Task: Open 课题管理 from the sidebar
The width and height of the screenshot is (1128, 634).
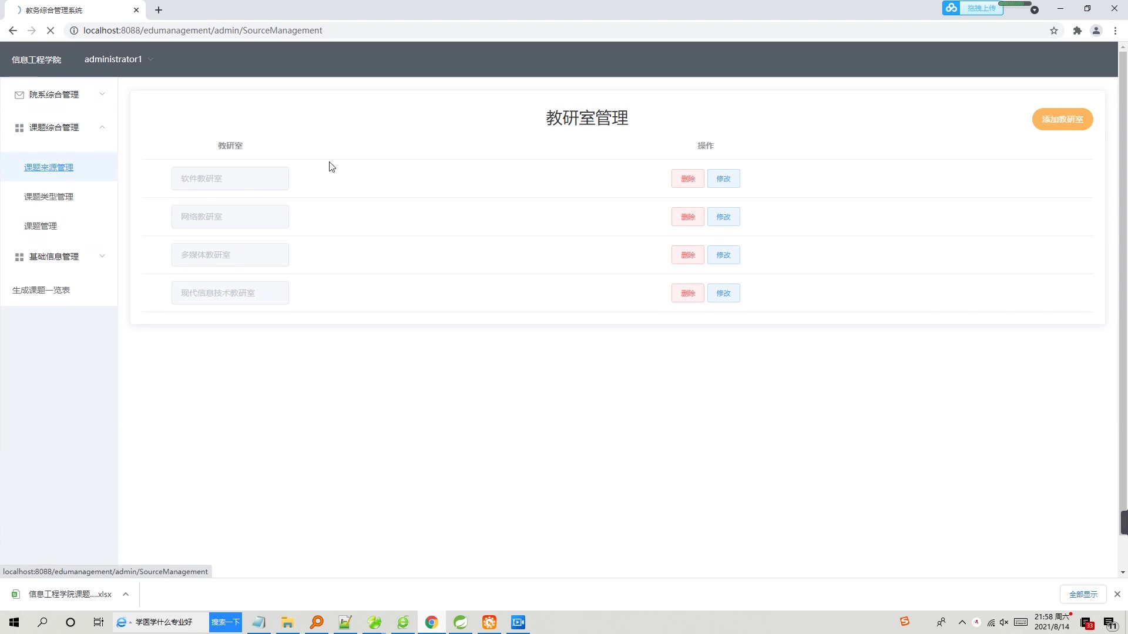Action: coord(40,226)
